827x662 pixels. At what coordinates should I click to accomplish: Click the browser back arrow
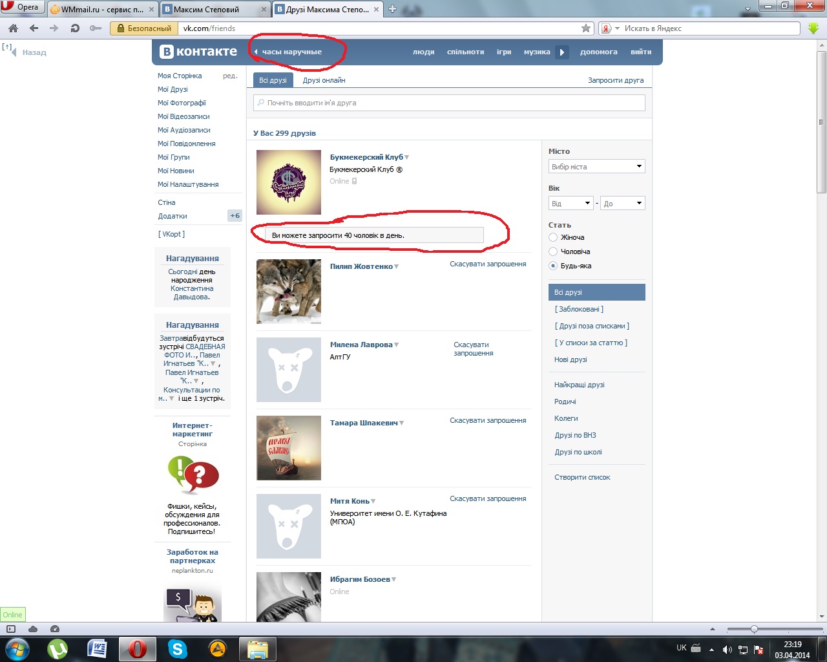click(x=34, y=28)
